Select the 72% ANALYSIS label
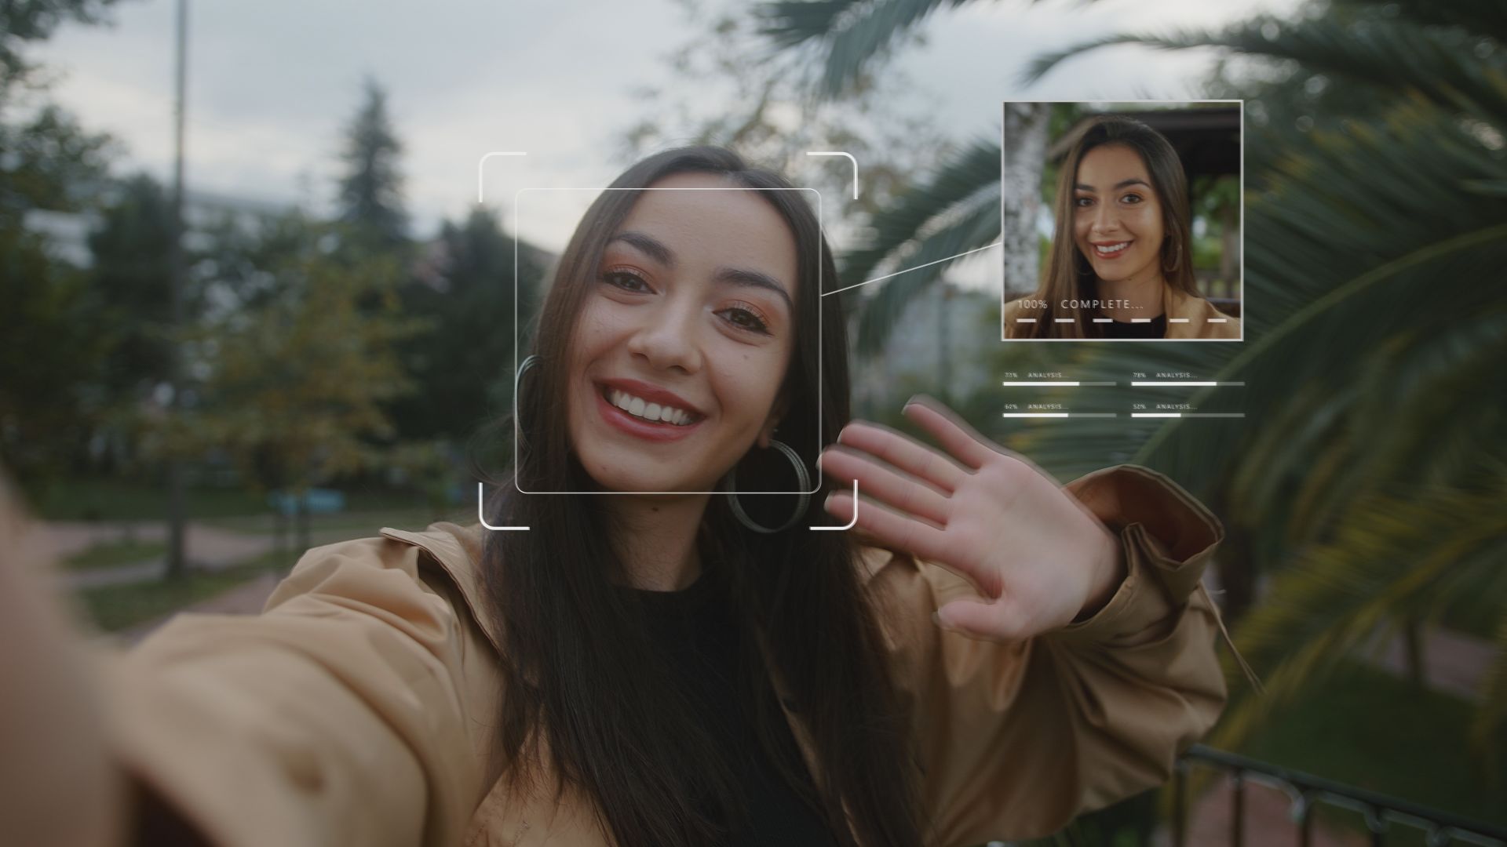The height and width of the screenshot is (847, 1507). 1036,376
